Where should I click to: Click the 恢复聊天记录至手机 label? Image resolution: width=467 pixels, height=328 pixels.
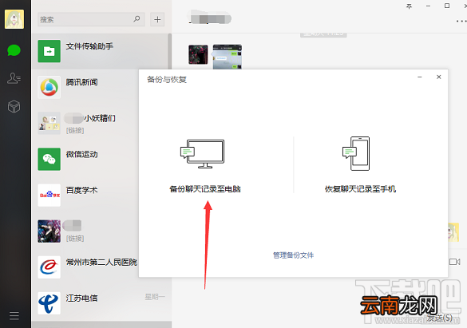[x=360, y=189]
